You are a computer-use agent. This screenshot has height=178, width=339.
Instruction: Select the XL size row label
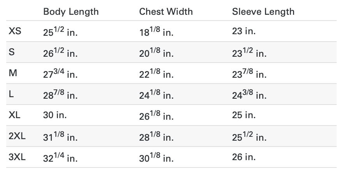(15, 115)
